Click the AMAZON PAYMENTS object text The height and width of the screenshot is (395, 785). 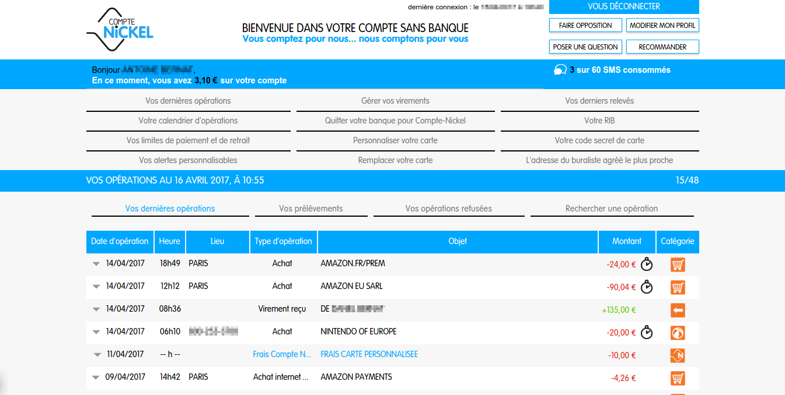click(357, 377)
